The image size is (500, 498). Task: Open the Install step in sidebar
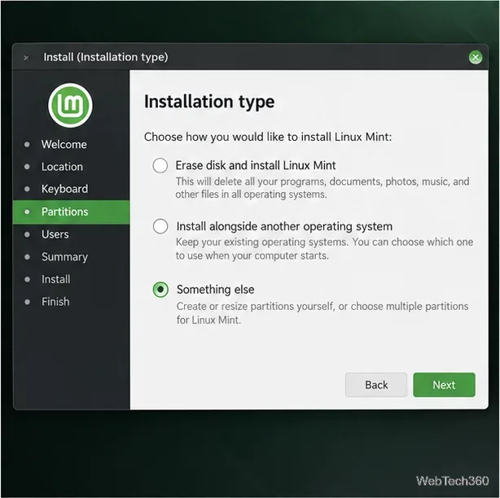click(56, 279)
